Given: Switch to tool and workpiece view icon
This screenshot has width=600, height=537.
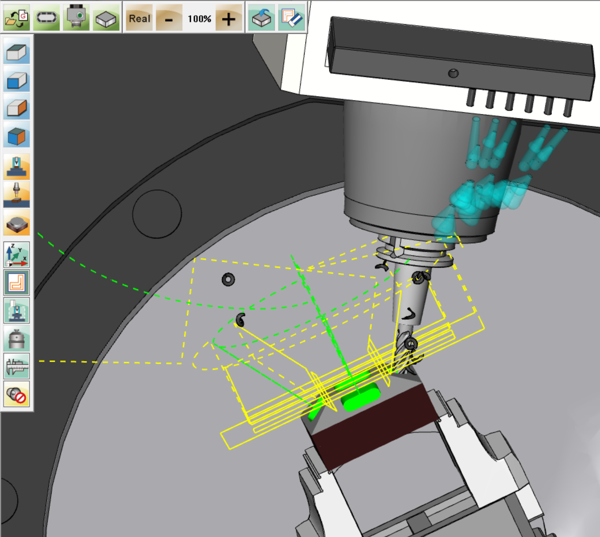Looking at the screenshot, I should 17,194.
